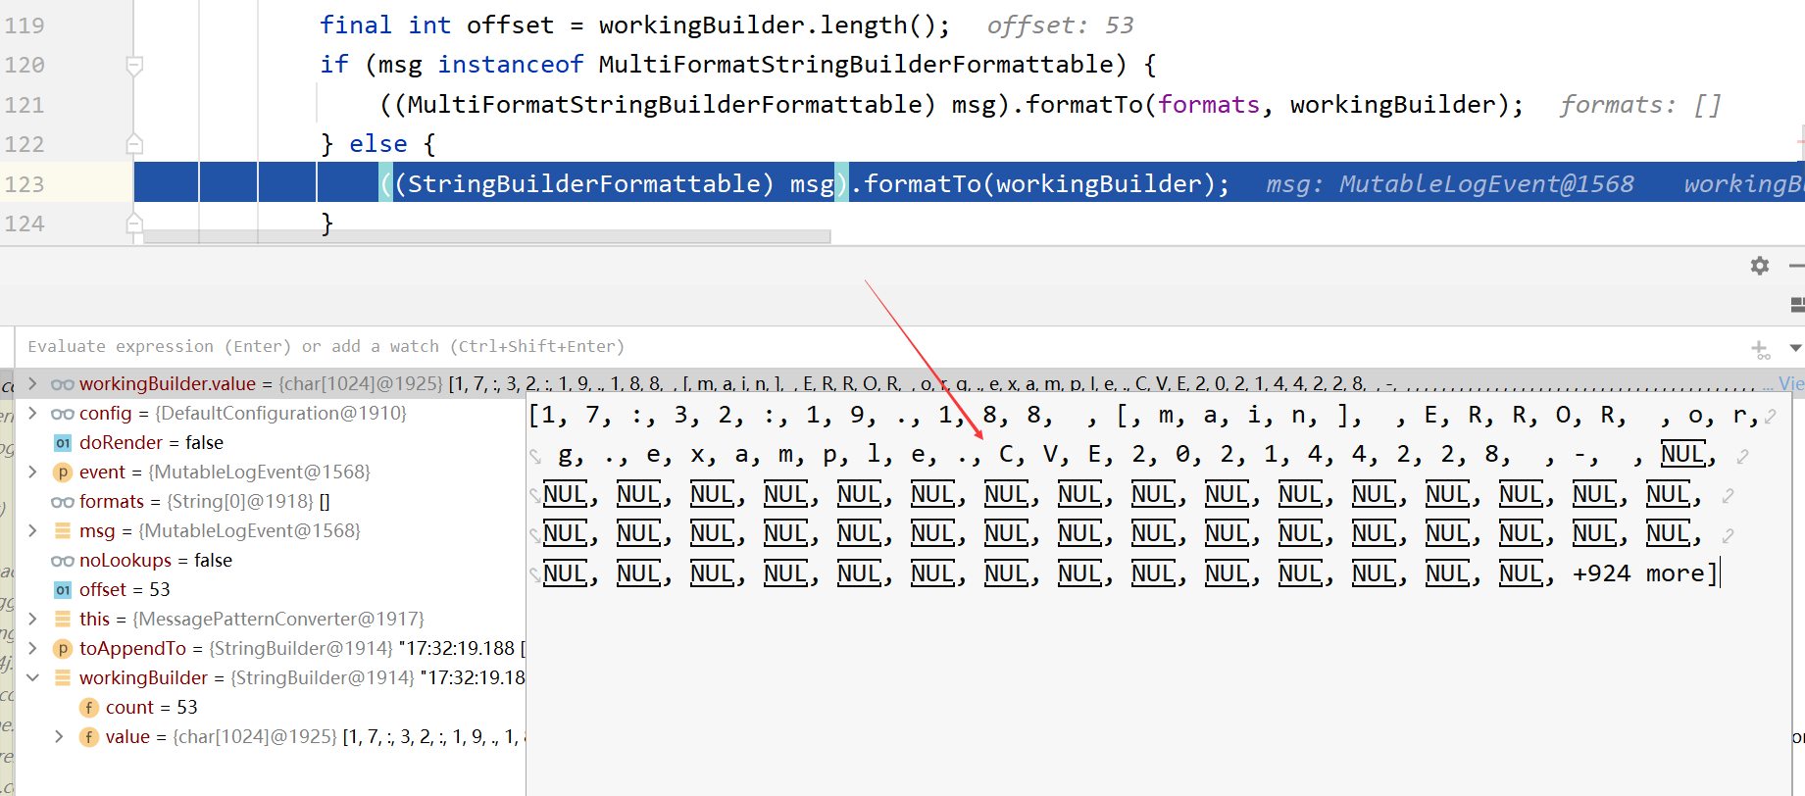The width and height of the screenshot is (1805, 796).
Task: Click the Evaluate expression input field
Action: pos(882,347)
